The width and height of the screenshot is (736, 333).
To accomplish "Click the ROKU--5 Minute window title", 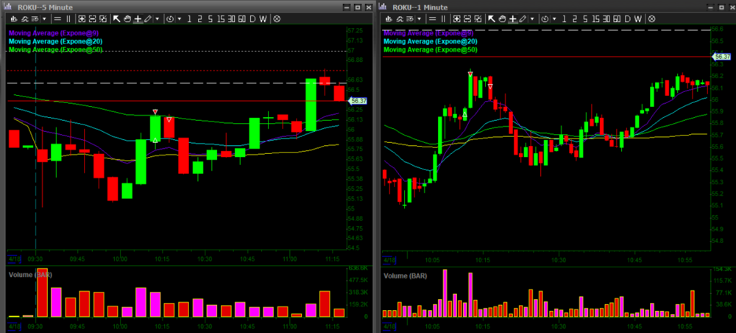I will pyautogui.click(x=43, y=7).
